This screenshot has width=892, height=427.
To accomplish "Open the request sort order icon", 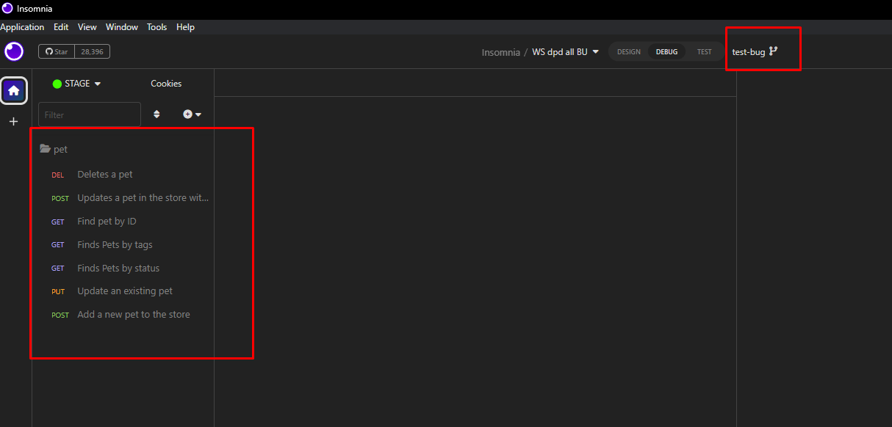I will click(x=157, y=114).
